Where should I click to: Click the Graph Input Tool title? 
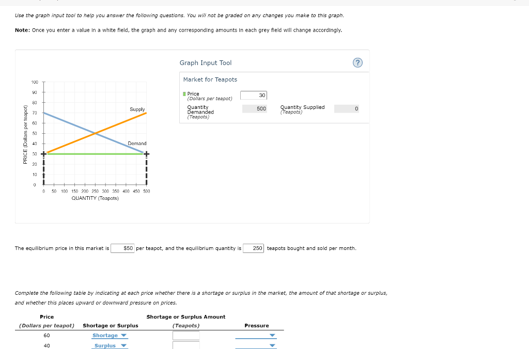click(x=207, y=62)
